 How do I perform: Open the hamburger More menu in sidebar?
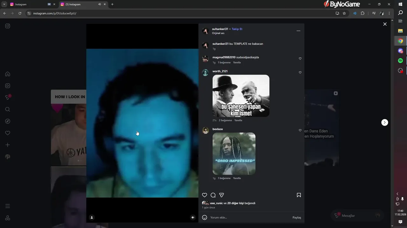(x=8, y=206)
